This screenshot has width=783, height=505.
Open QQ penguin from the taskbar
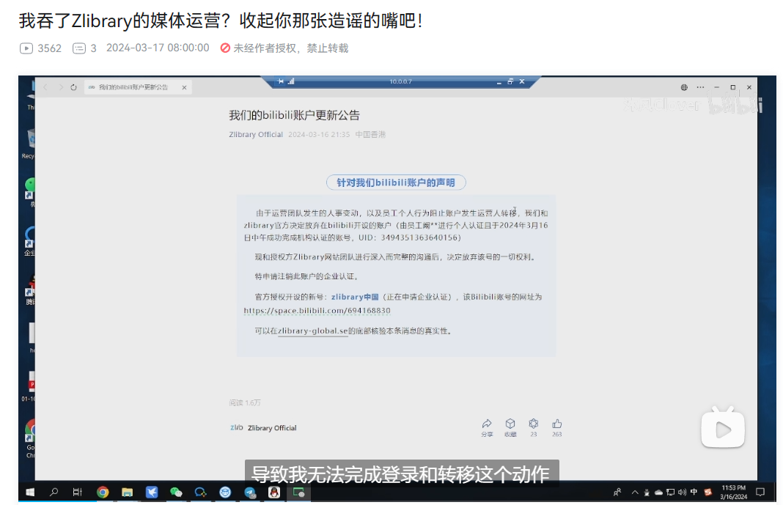pos(274,493)
